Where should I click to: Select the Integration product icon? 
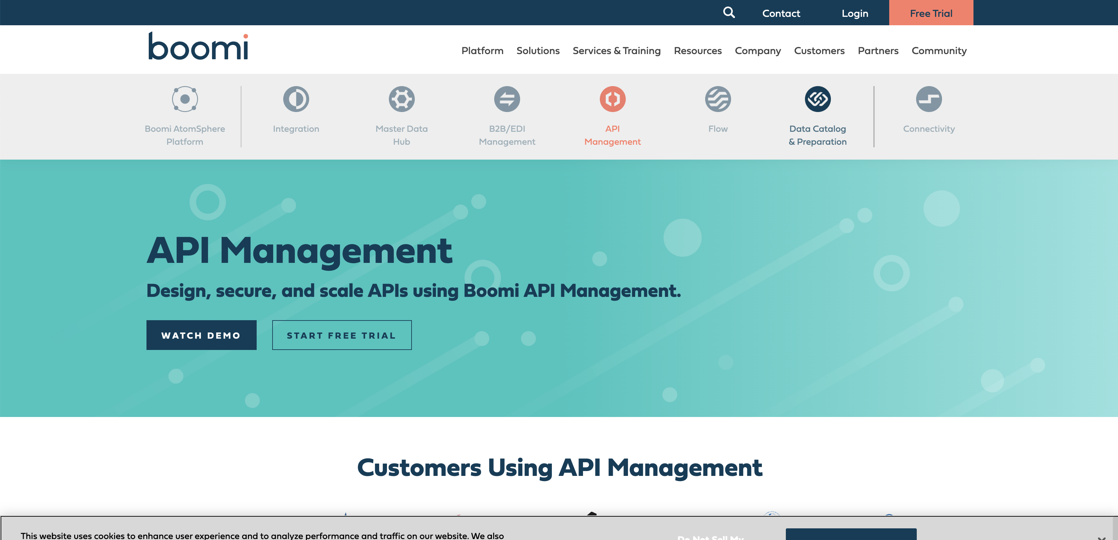(x=296, y=99)
